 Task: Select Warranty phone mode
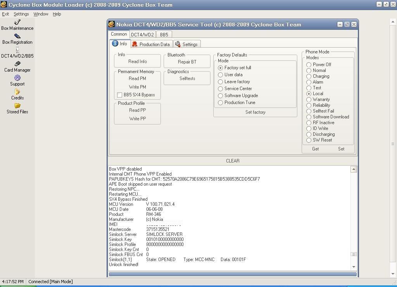click(x=309, y=99)
